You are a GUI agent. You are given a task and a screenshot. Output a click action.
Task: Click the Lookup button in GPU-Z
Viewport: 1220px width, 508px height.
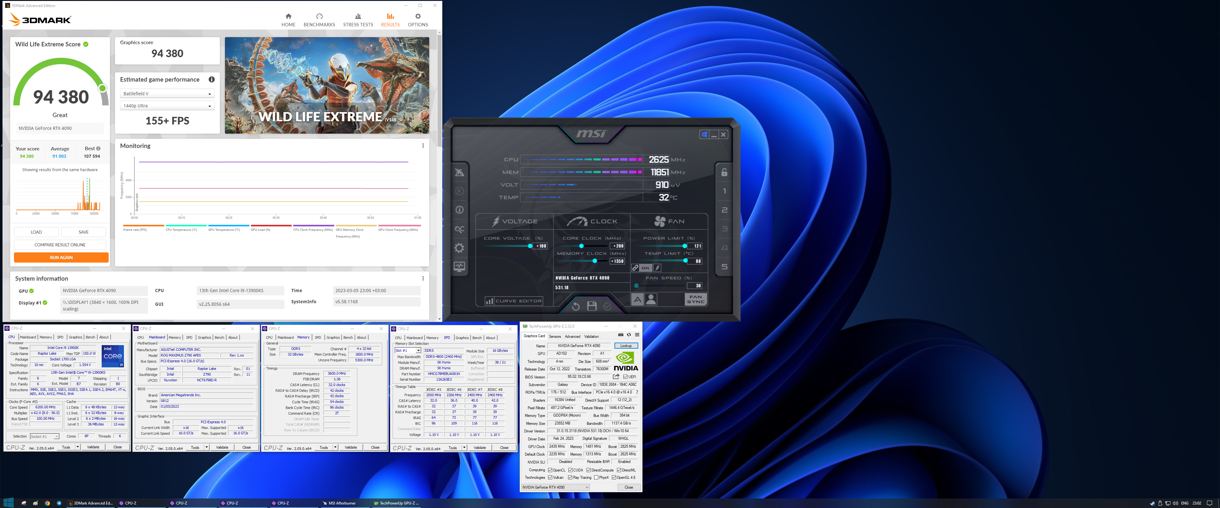626,346
